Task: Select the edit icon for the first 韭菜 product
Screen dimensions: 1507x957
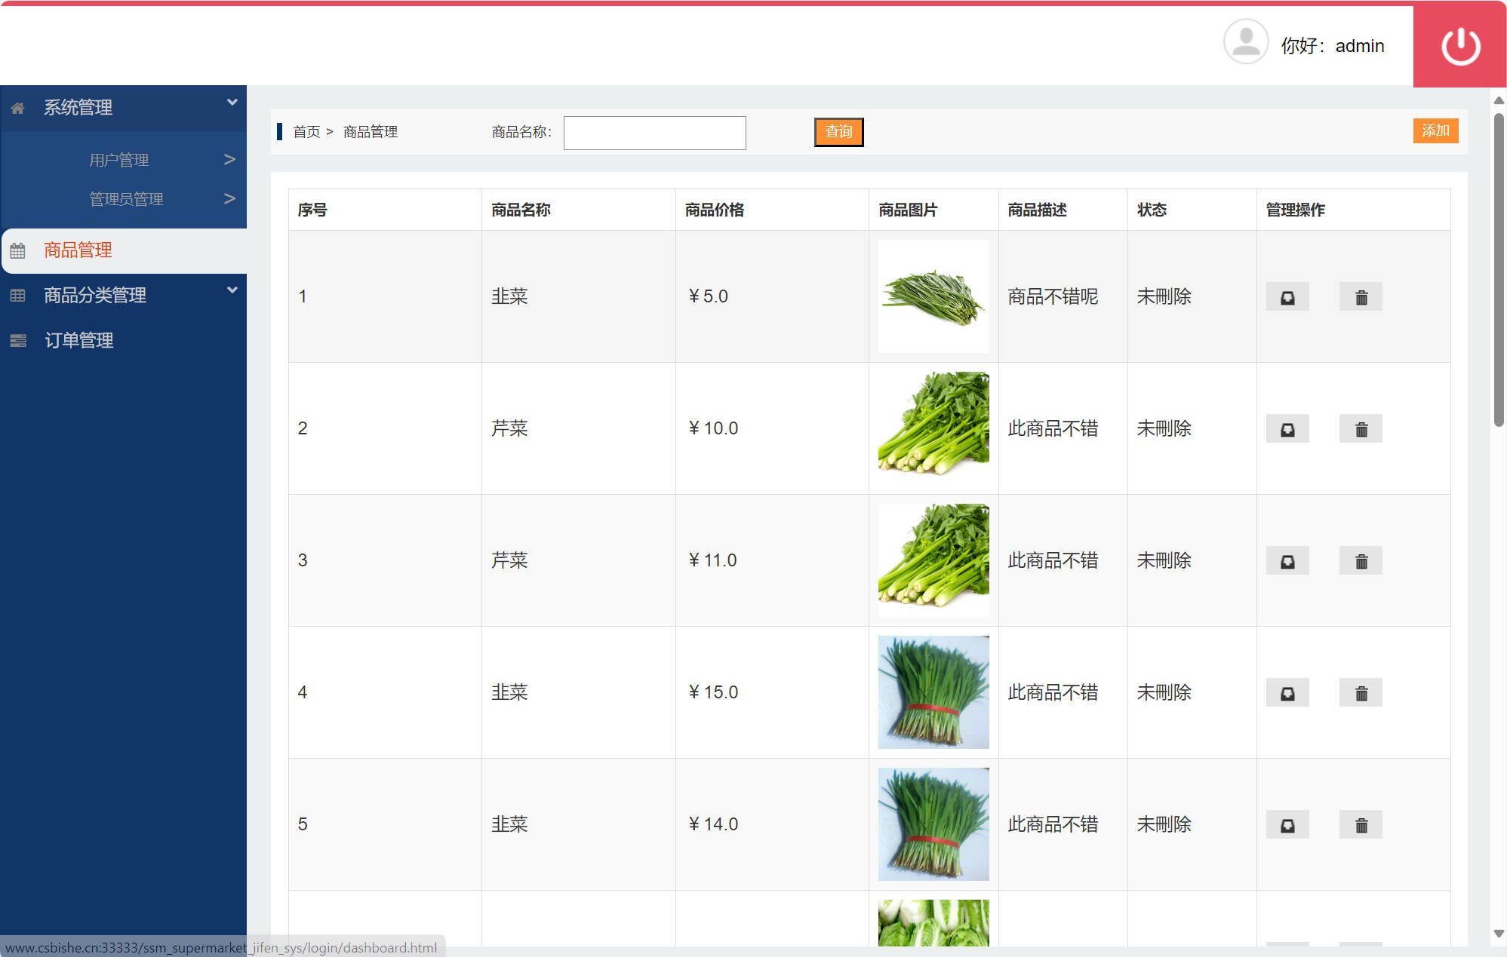Action: point(1287,296)
